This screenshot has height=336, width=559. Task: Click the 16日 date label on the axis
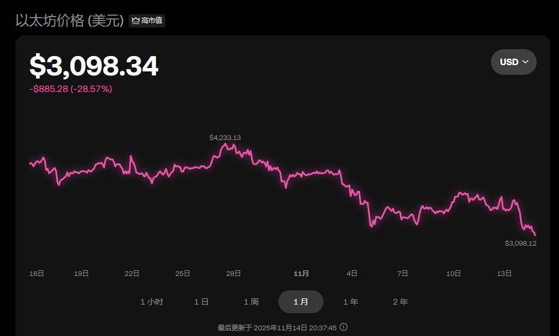point(37,274)
